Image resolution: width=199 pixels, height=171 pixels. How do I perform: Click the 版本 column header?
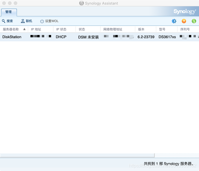click(145, 29)
